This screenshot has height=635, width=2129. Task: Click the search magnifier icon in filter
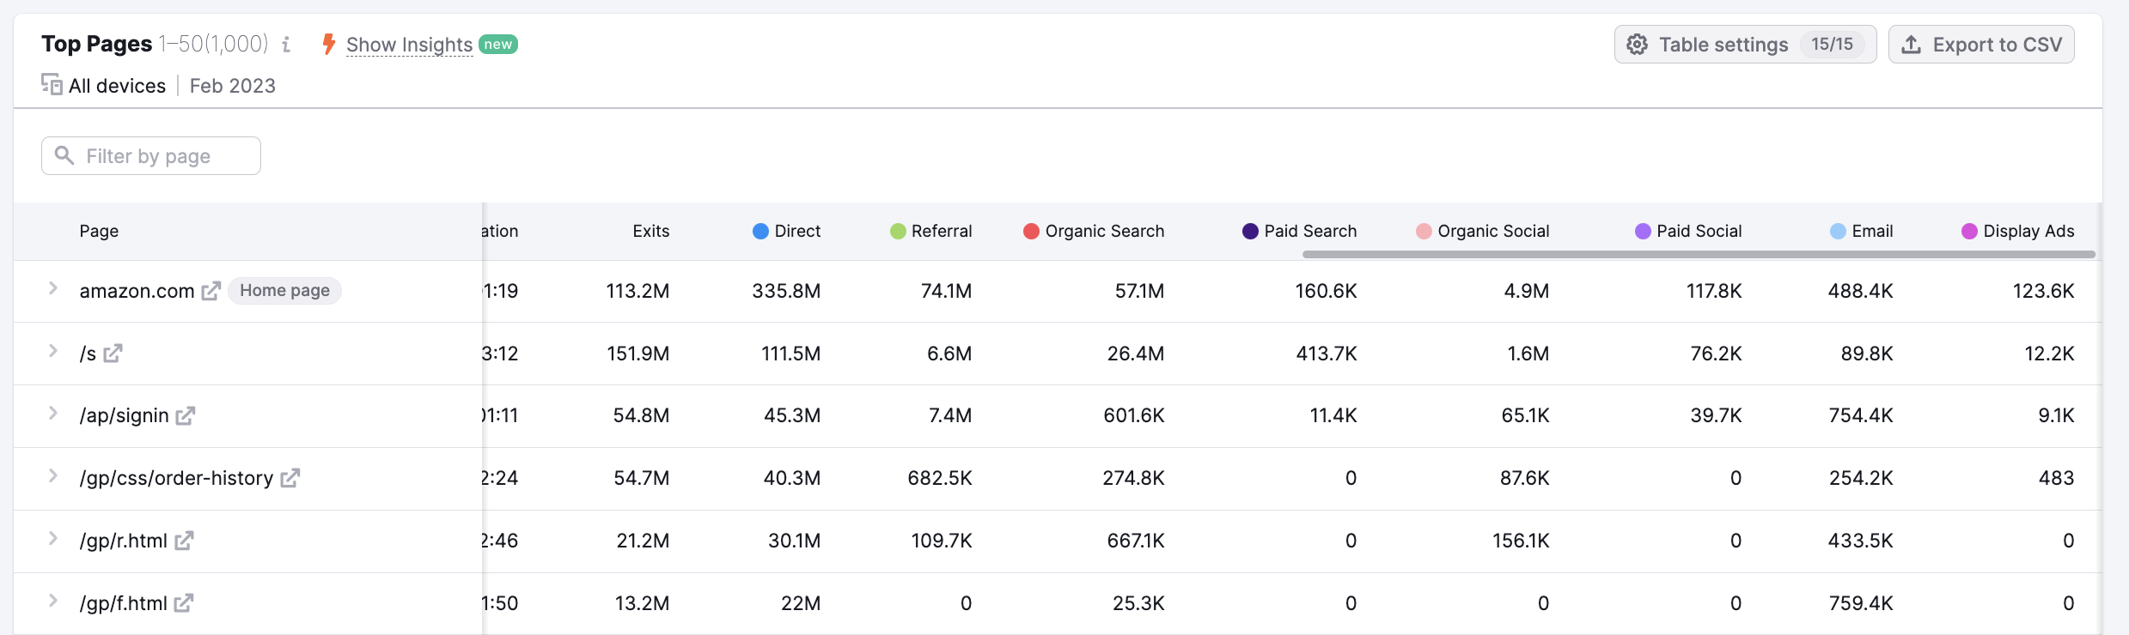[64, 155]
